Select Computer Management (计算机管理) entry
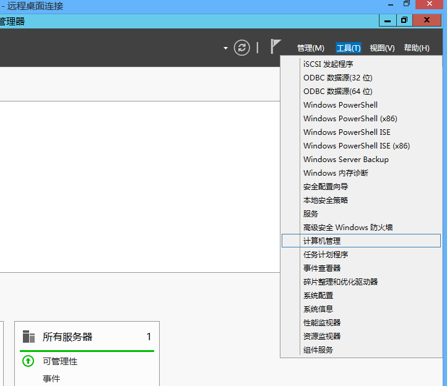The image size is (447, 386). pos(322,241)
